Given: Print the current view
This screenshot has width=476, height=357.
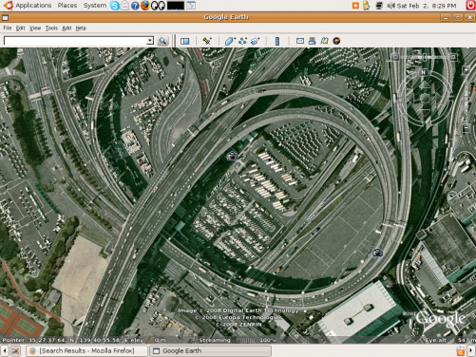Looking at the screenshot, I should tap(312, 41).
